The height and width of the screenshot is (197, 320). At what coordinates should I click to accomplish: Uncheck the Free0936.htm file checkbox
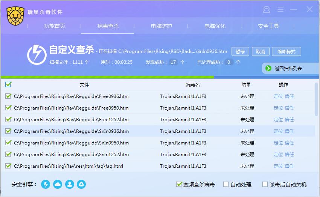(8, 96)
